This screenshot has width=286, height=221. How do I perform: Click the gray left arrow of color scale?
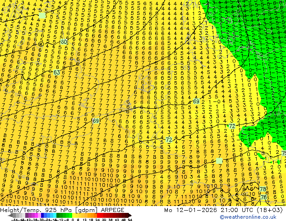(x=10, y=215)
